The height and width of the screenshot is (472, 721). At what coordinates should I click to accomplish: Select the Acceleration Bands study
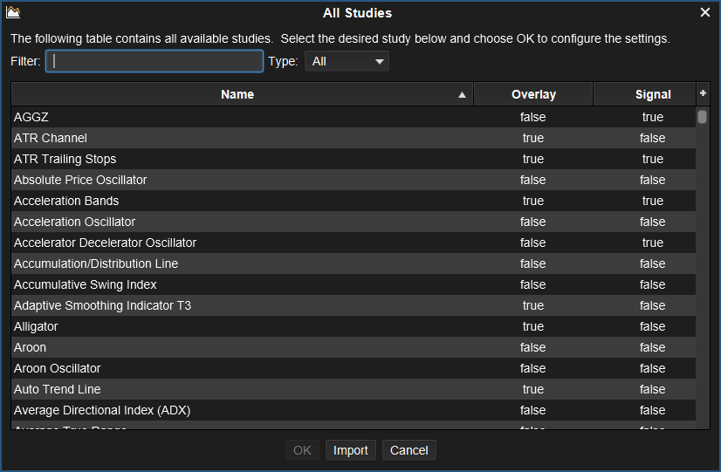point(354,201)
